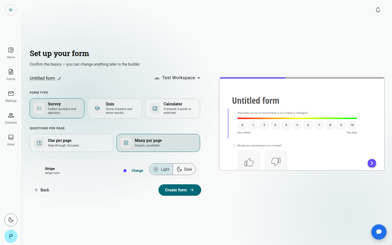Viewport: 392px width, 245px height.
Task: Click the preview progress bar
Action: (x=302, y=78)
